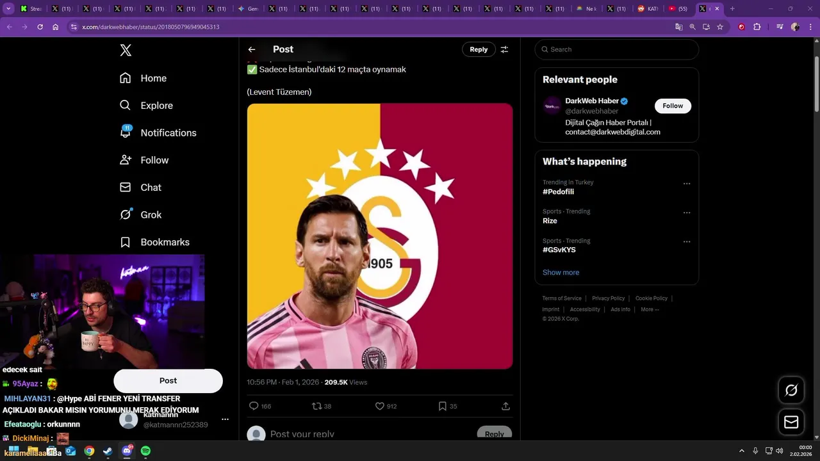The height and width of the screenshot is (461, 820).
Task: Click the share post icon
Action: (505, 406)
